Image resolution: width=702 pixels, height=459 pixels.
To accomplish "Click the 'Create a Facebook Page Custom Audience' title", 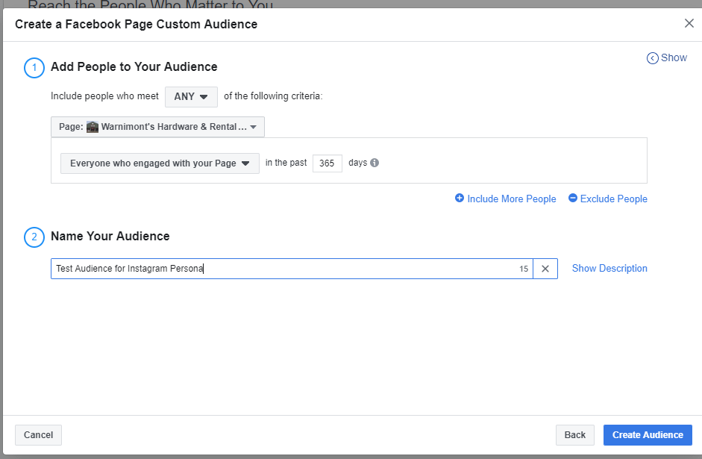I will click(136, 24).
